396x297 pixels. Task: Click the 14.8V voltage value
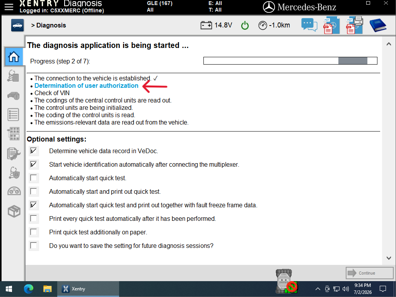point(223,25)
